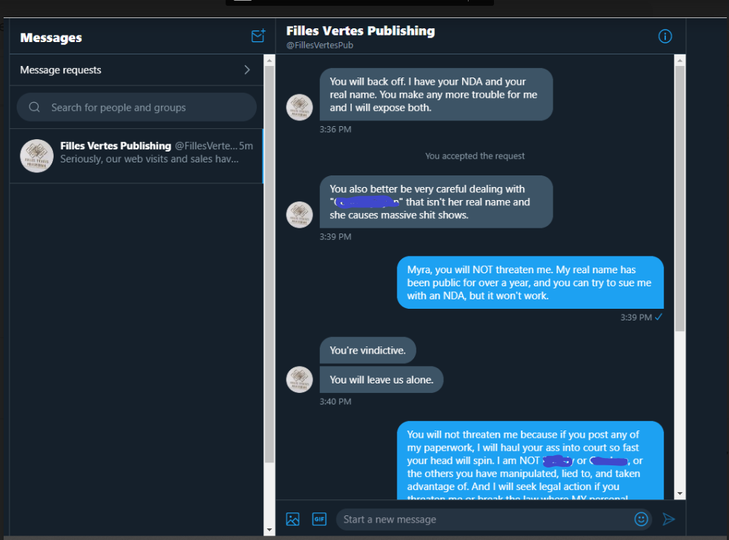Open the @FillesVertesPub profile handle
Viewport: 729px width, 540px height.
[x=320, y=45]
